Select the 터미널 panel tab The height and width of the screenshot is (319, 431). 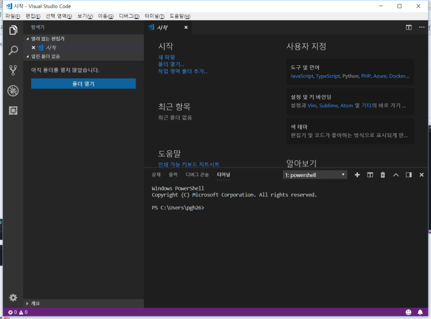pyautogui.click(x=224, y=175)
